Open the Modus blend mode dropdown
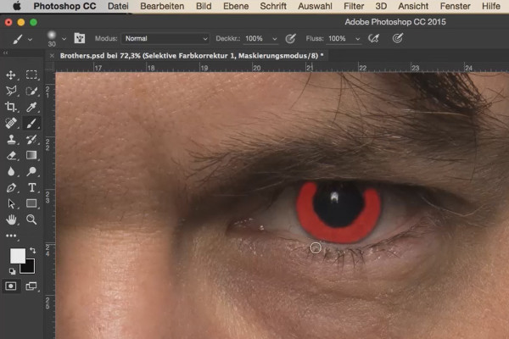This screenshot has width=509, height=339. [x=165, y=39]
